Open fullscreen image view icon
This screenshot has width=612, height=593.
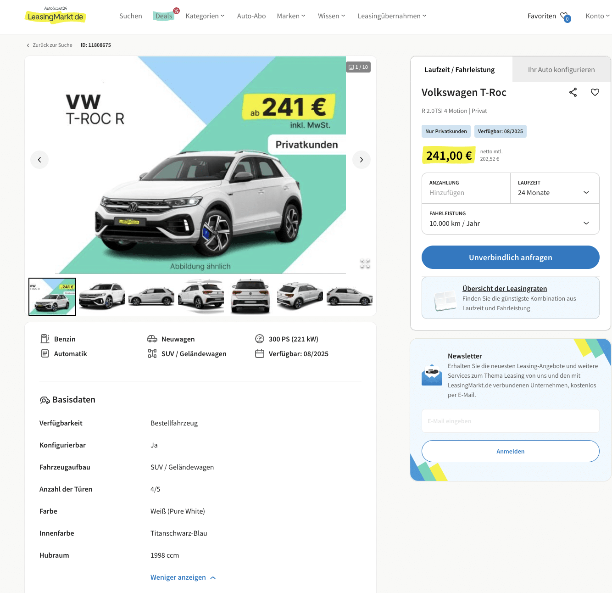coord(365,263)
